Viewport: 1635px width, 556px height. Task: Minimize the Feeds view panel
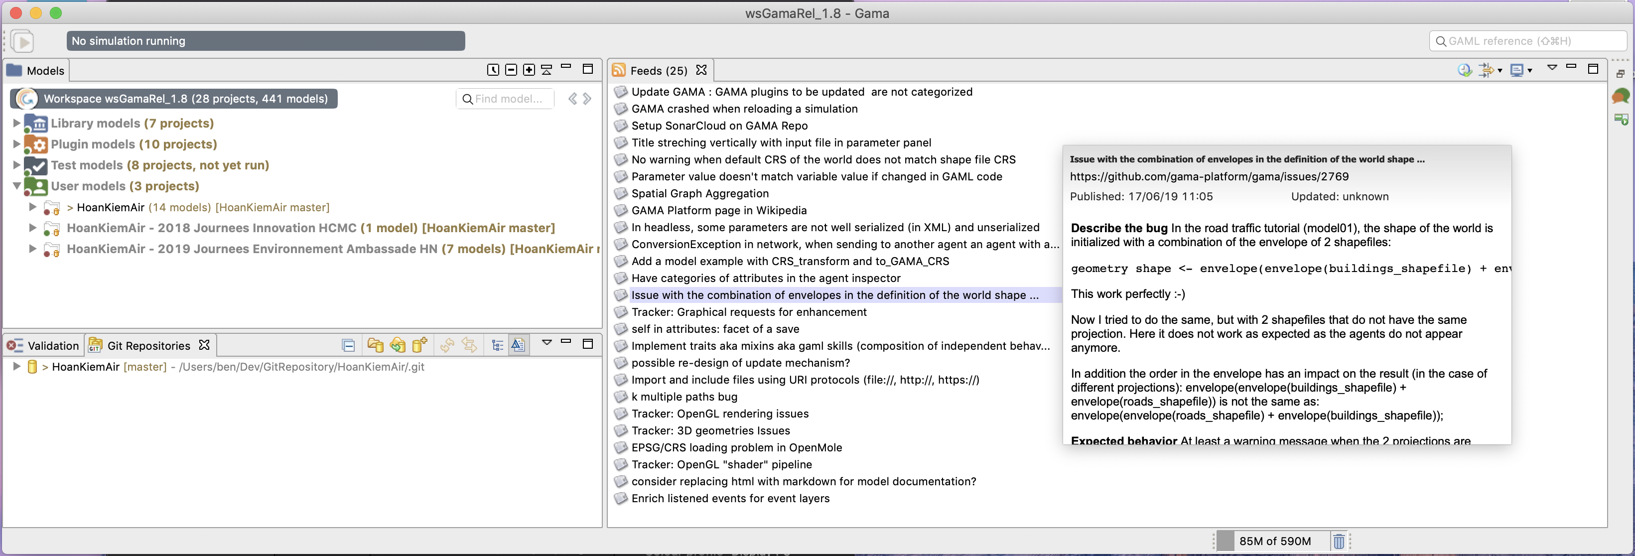[1572, 66]
